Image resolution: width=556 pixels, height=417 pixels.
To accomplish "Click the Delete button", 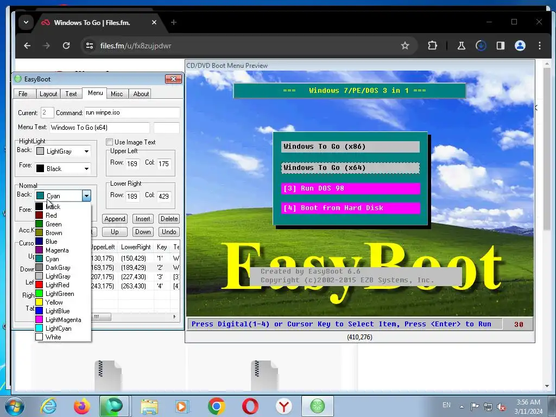I will [169, 219].
